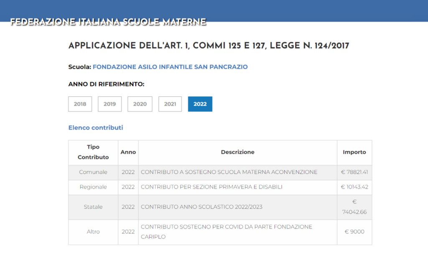Click the Anno Scolastico 2022/2023 description
The image size is (428, 271).
(201, 207)
